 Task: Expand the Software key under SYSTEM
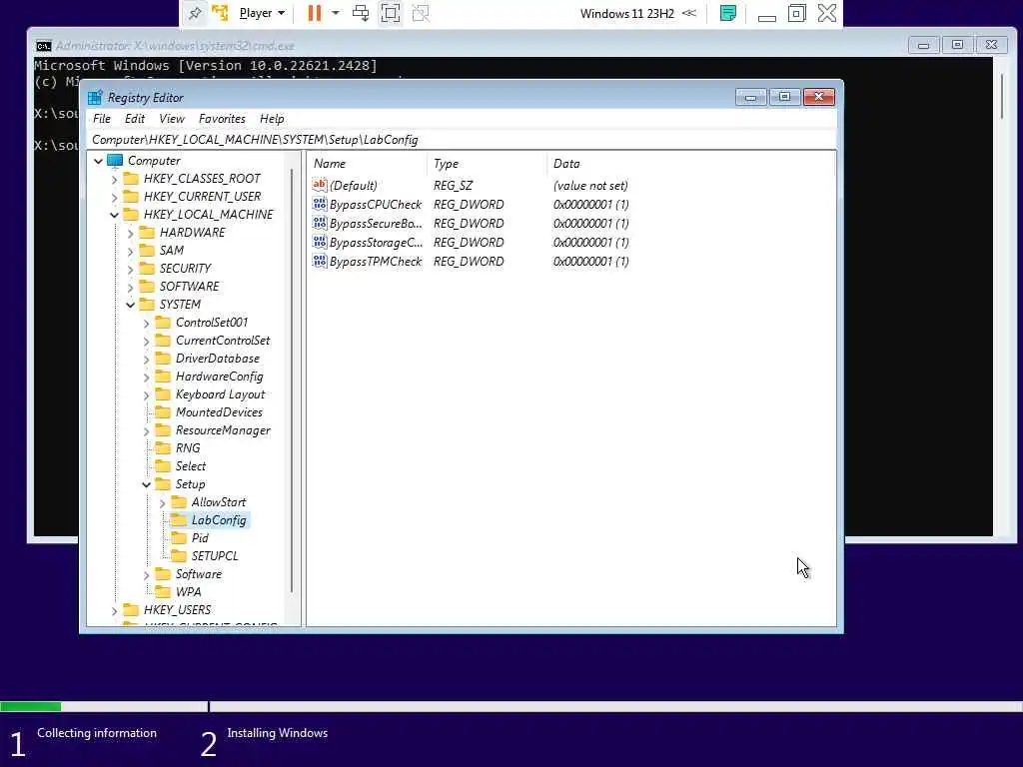click(x=146, y=574)
